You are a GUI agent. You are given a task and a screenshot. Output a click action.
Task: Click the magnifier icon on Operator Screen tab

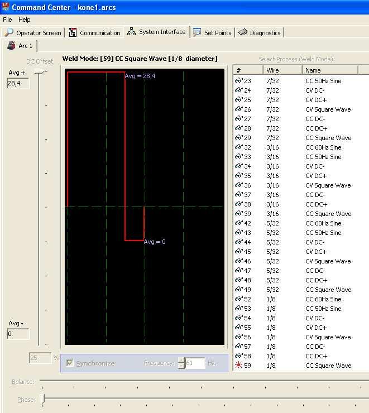(x=9, y=32)
